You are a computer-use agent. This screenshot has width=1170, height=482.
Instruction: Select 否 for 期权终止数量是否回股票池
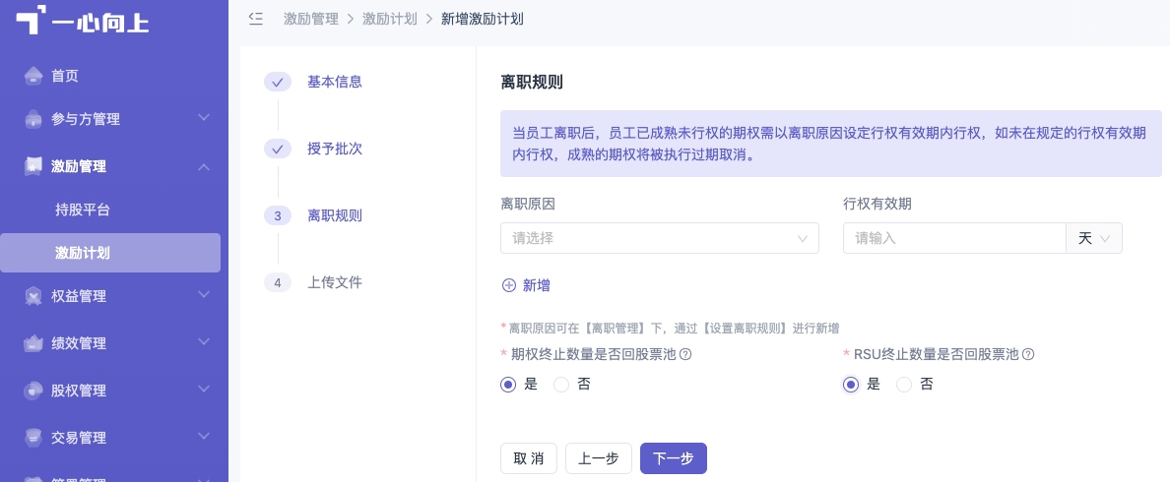click(x=561, y=385)
